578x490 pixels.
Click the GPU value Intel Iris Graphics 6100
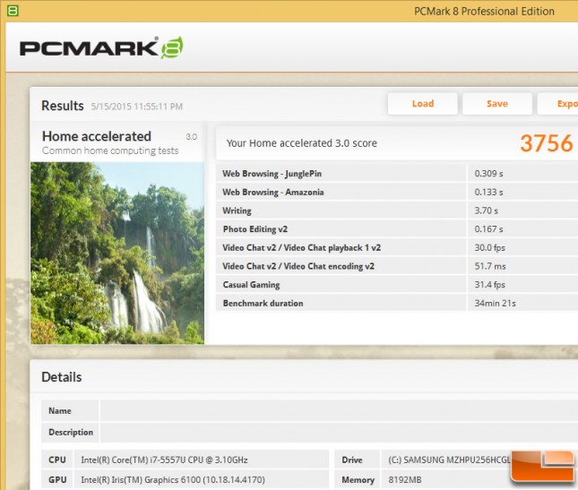[173, 479]
